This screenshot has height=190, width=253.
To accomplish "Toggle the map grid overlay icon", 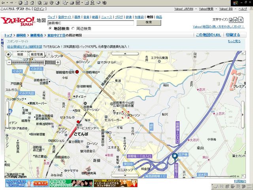I will pyautogui.click(x=49, y=55).
